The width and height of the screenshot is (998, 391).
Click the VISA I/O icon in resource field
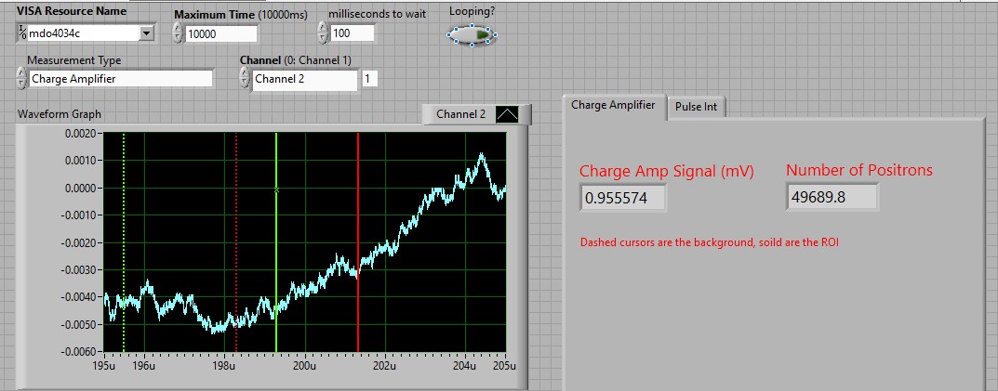tap(21, 33)
